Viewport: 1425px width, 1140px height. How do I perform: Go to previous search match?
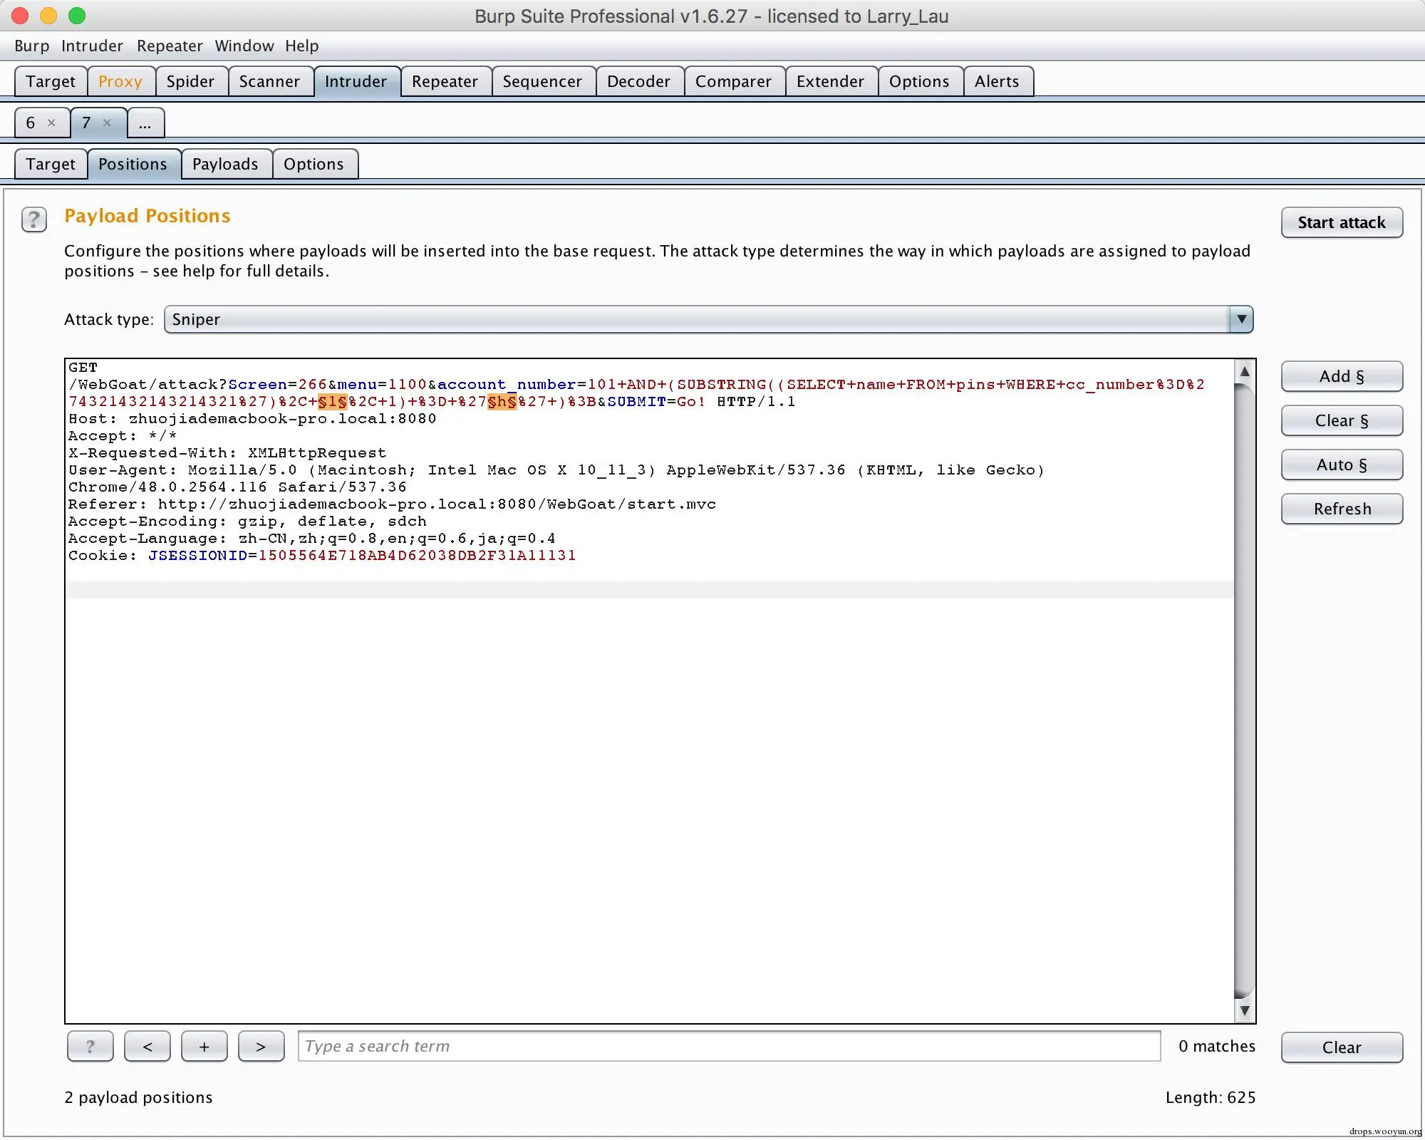pos(147,1046)
